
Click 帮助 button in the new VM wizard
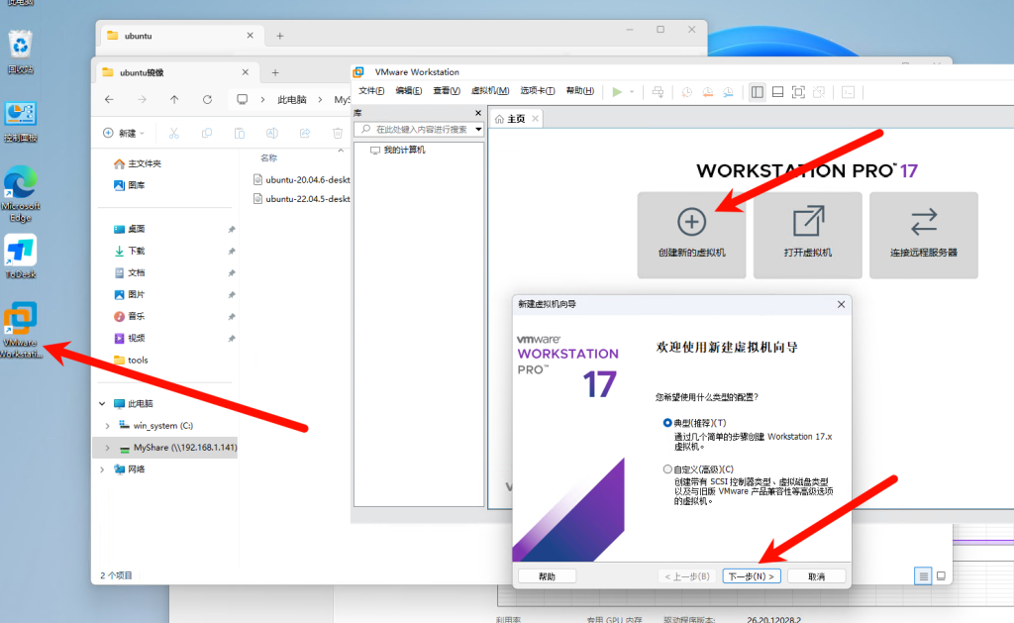[547, 575]
